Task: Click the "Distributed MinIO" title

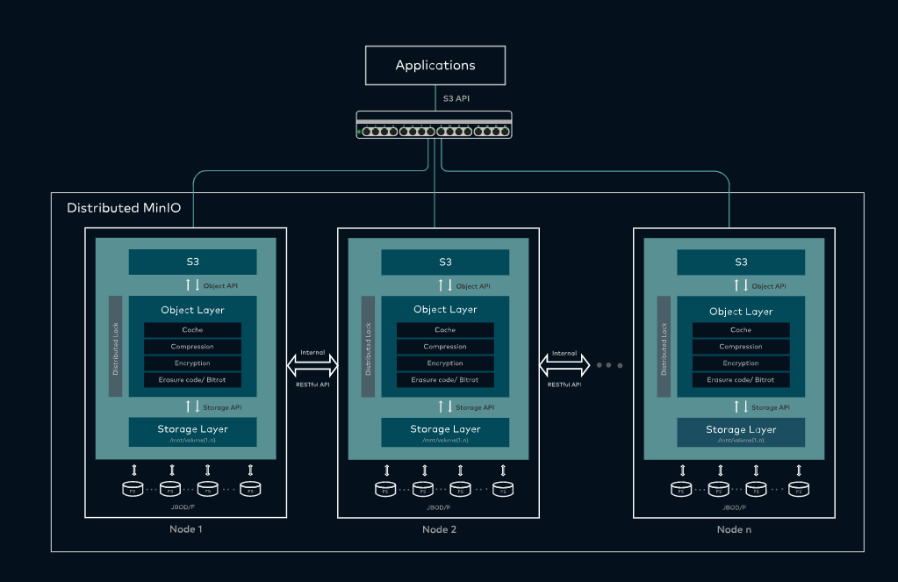Action: [x=124, y=208]
